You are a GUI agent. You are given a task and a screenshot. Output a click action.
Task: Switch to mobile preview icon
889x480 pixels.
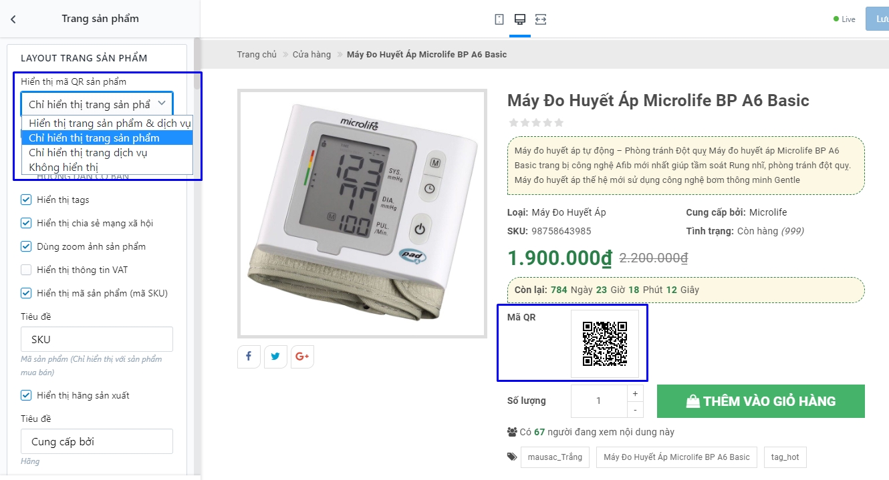click(x=499, y=19)
